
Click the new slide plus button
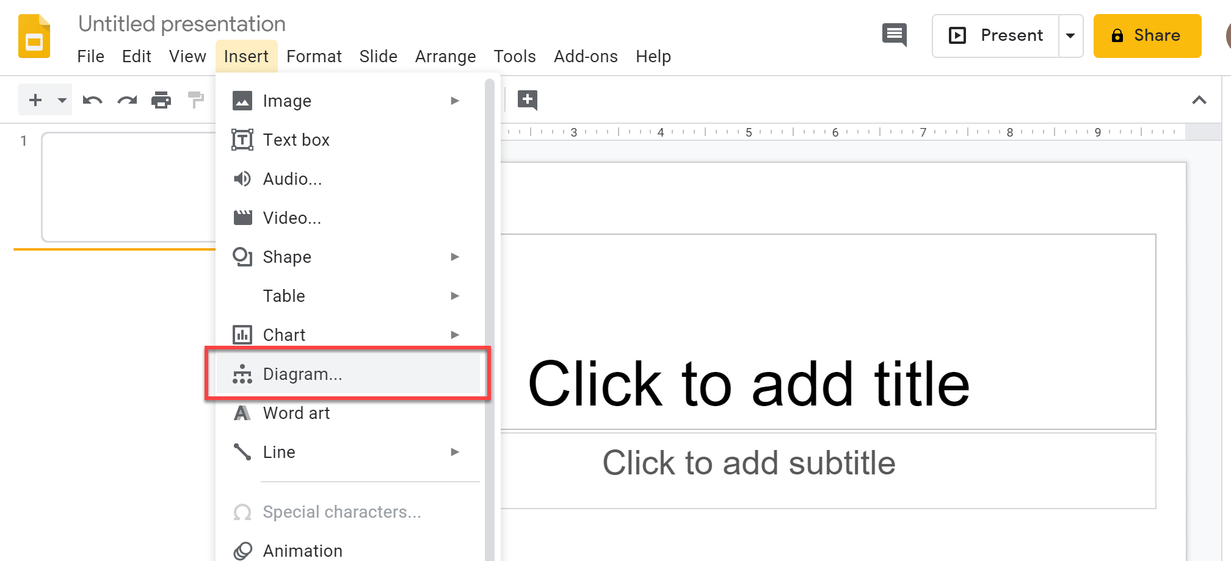(x=36, y=100)
